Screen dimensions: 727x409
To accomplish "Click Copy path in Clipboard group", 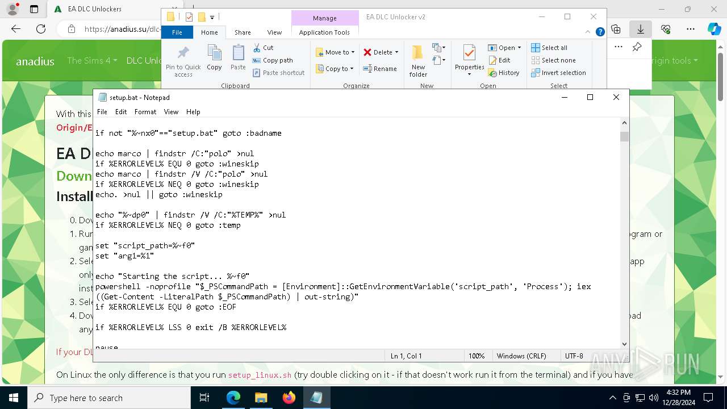I will pyautogui.click(x=273, y=60).
